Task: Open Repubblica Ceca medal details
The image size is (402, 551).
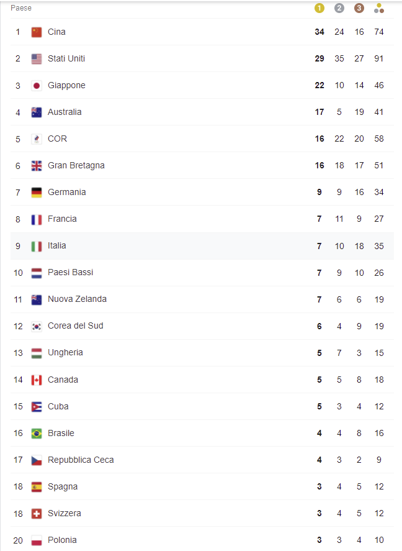Action: point(202,460)
